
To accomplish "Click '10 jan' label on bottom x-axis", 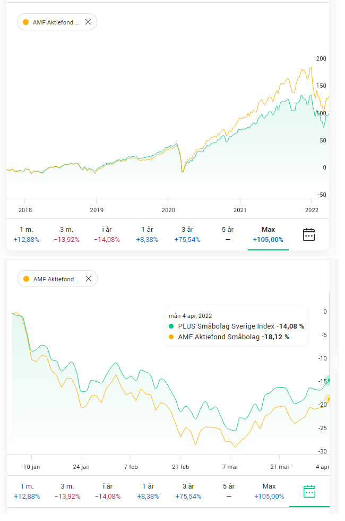I will pyautogui.click(x=31, y=467).
